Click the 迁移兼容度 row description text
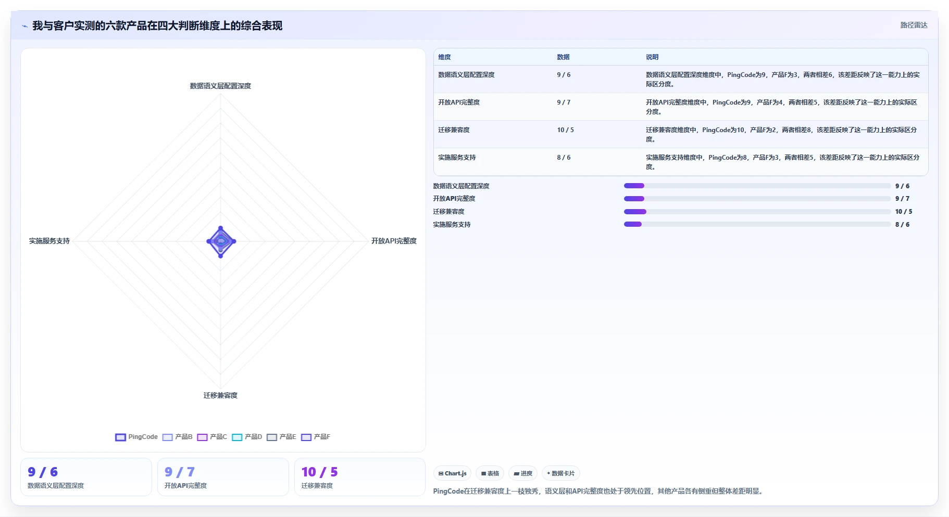 (x=782, y=134)
